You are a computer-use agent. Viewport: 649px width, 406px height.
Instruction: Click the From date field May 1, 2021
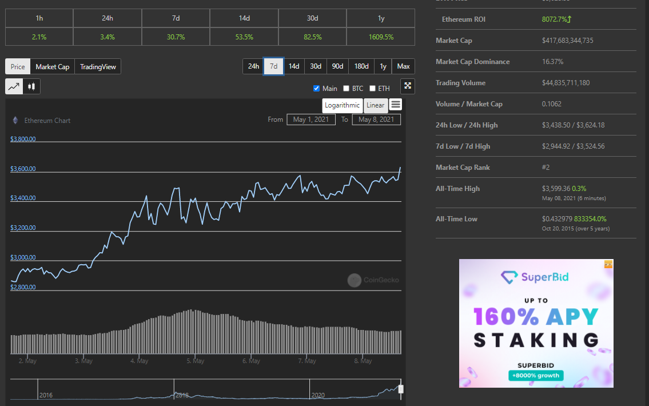pyautogui.click(x=311, y=120)
